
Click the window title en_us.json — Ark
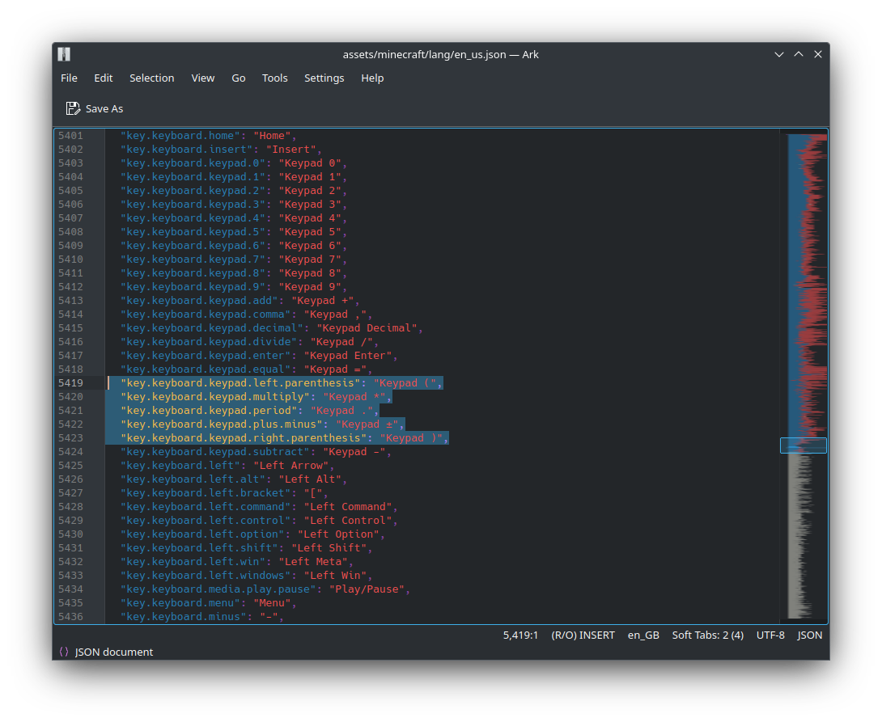pyautogui.click(x=440, y=54)
